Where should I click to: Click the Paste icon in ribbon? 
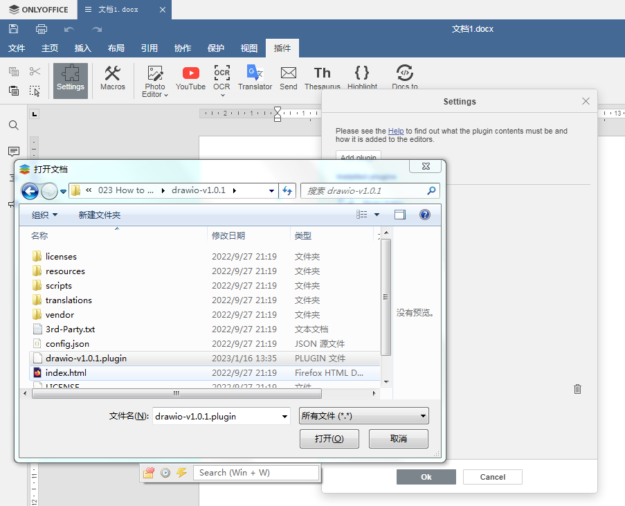(x=14, y=91)
